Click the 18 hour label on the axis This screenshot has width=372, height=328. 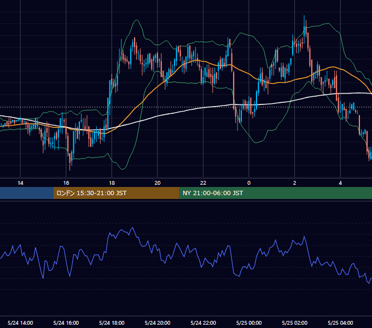pos(112,183)
